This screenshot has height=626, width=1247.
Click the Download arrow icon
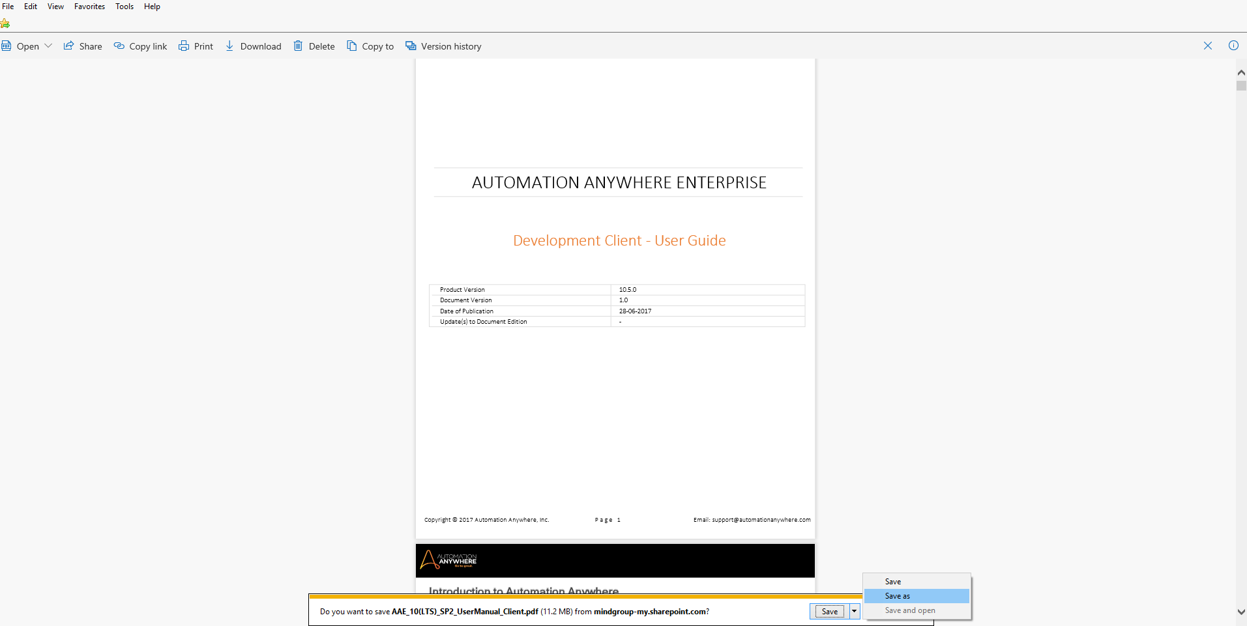[229, 46]
